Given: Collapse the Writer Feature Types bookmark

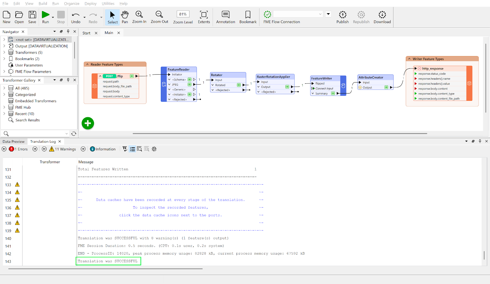Looking at the screenshot, I should [409, 59].
